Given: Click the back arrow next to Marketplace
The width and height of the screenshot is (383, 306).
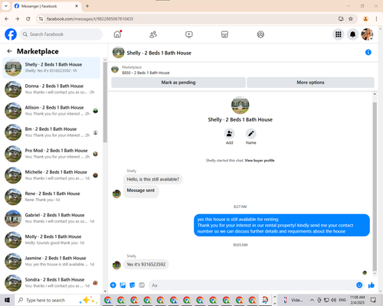Looking at the screenshot, I should 9,51.
